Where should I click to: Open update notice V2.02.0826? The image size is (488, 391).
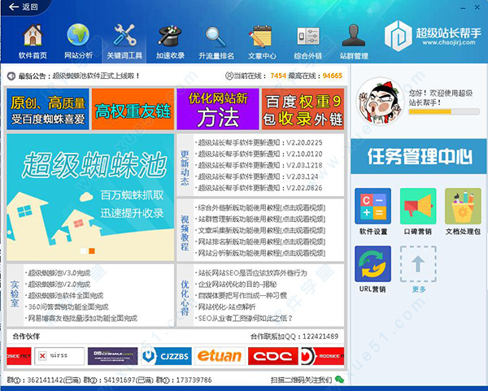click(x=260, y=188)
